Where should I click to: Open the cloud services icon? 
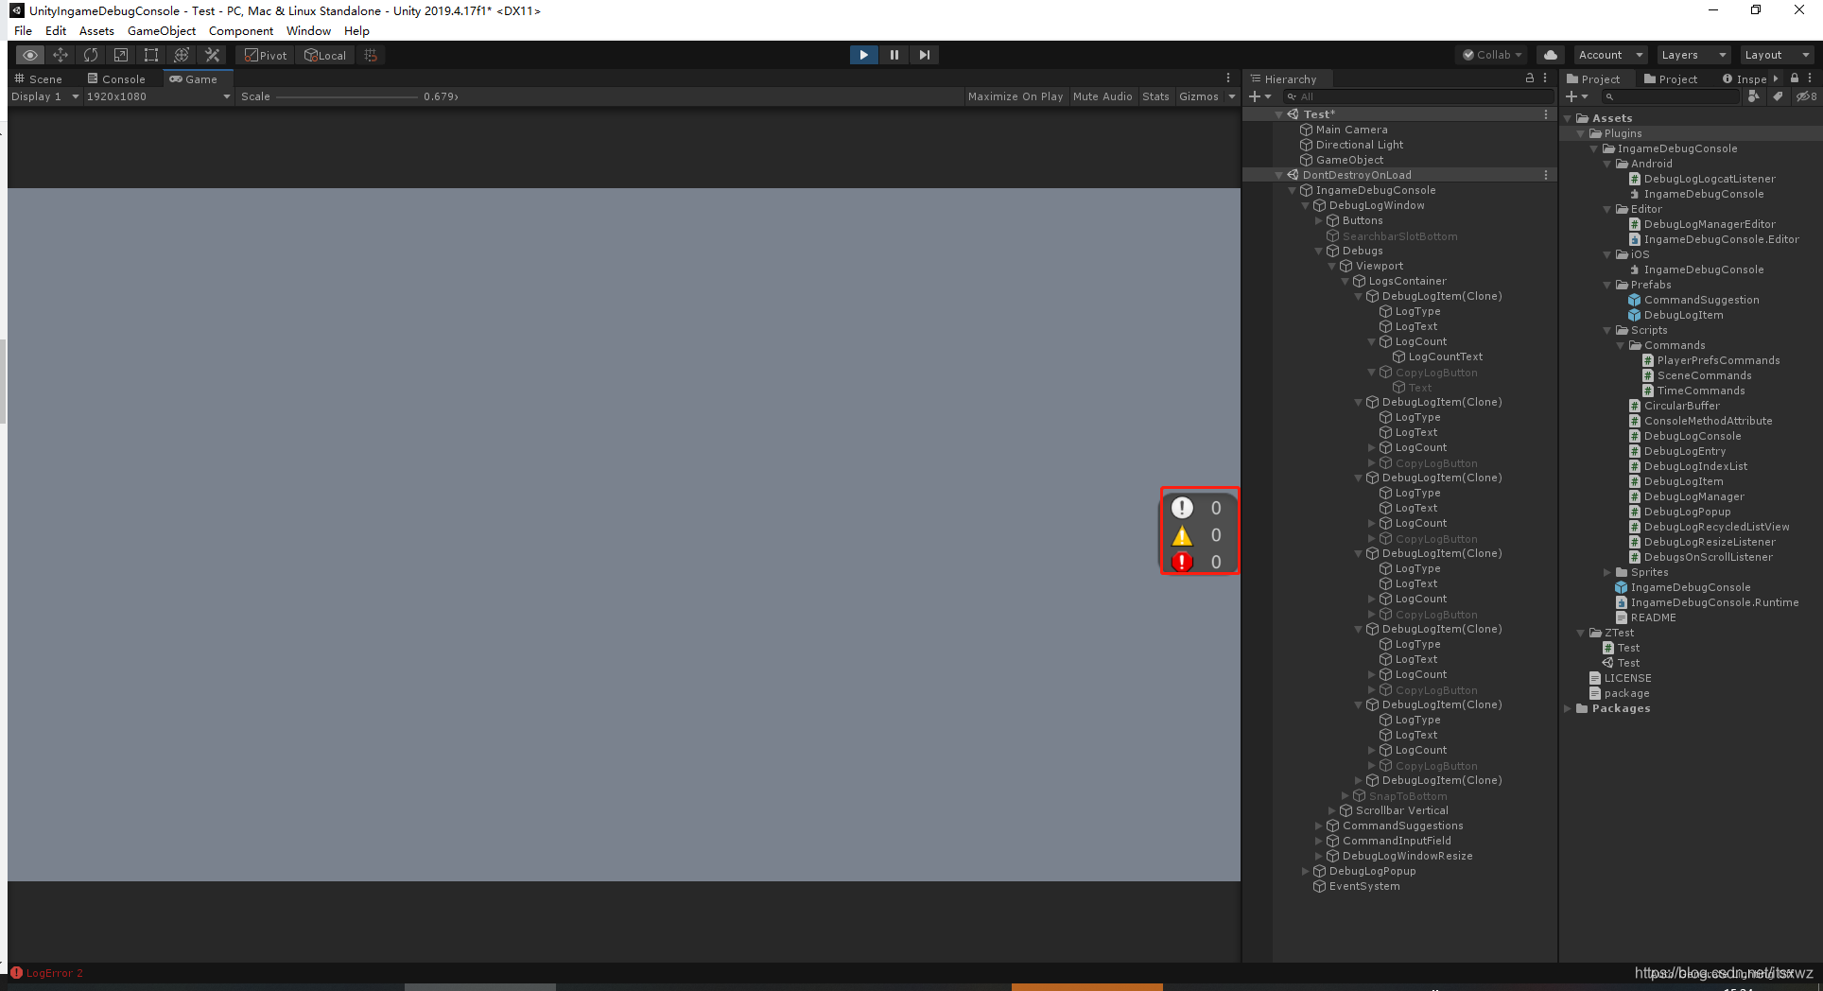[1550, 55]
